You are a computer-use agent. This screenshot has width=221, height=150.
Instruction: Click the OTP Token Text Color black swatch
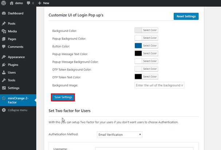pos(138,77)
